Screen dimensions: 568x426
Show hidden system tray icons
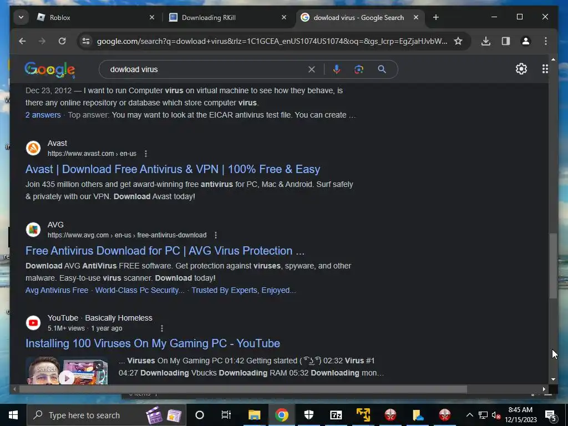coord(469,415)
